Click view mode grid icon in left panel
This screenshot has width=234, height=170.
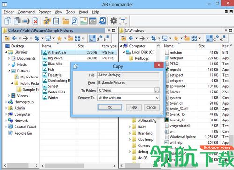point(77,38)
